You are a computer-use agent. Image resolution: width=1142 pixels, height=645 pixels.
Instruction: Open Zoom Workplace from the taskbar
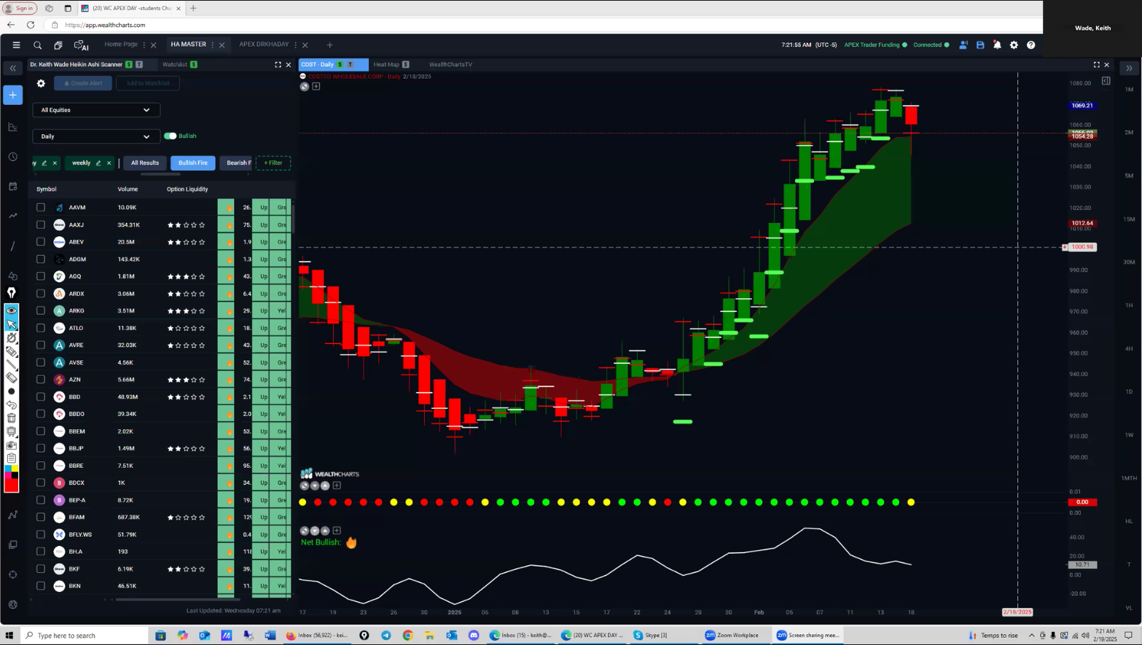click(732, 636)
